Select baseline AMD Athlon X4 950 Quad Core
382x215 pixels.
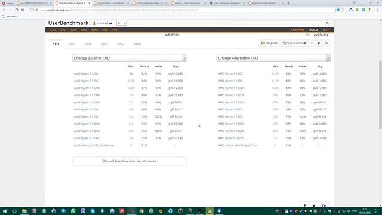(x=94, y=145)
